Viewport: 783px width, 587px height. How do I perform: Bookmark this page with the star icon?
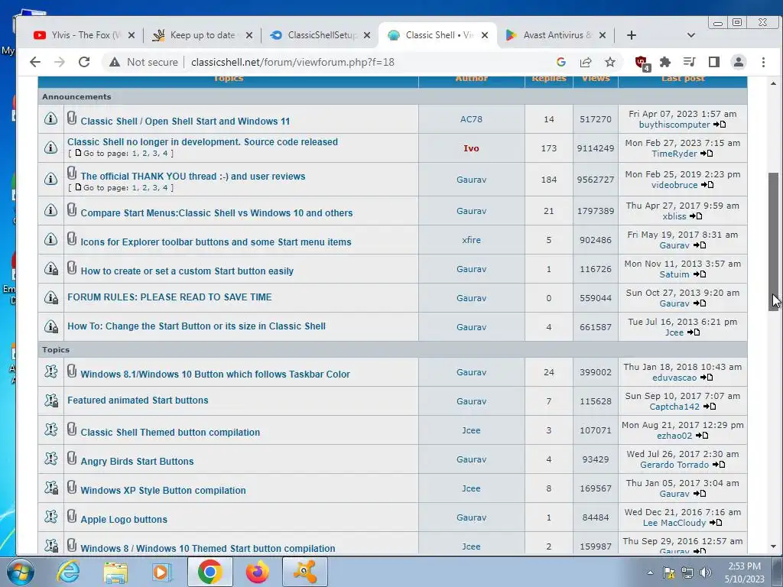click(x=609, y=62)
